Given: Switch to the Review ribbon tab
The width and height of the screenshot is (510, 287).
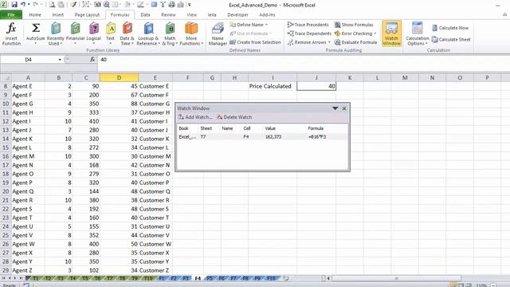Looking at the screenshot, I should tap(168, 14).
